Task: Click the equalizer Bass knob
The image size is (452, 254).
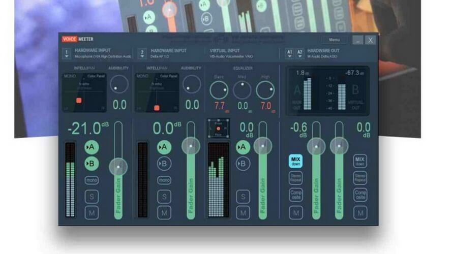Action: (219, 90)
